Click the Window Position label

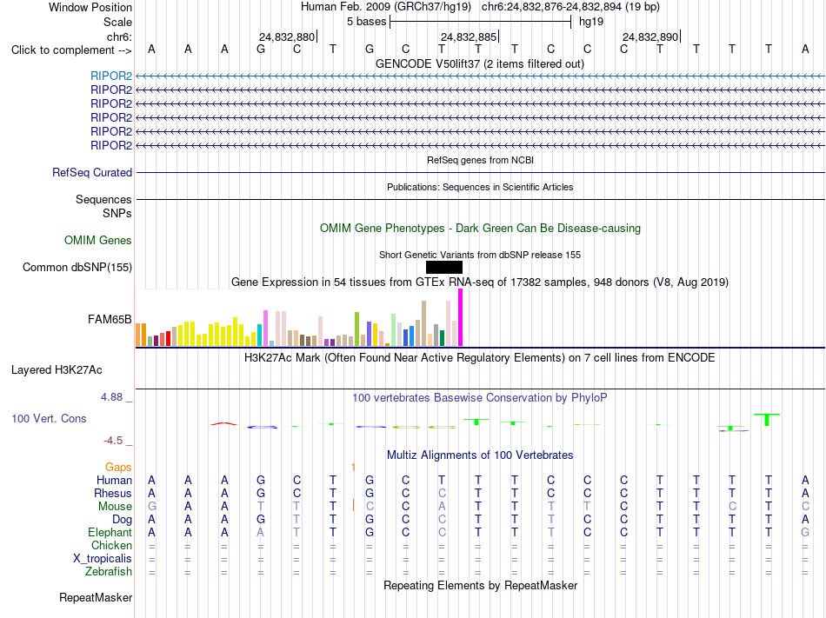90,7
